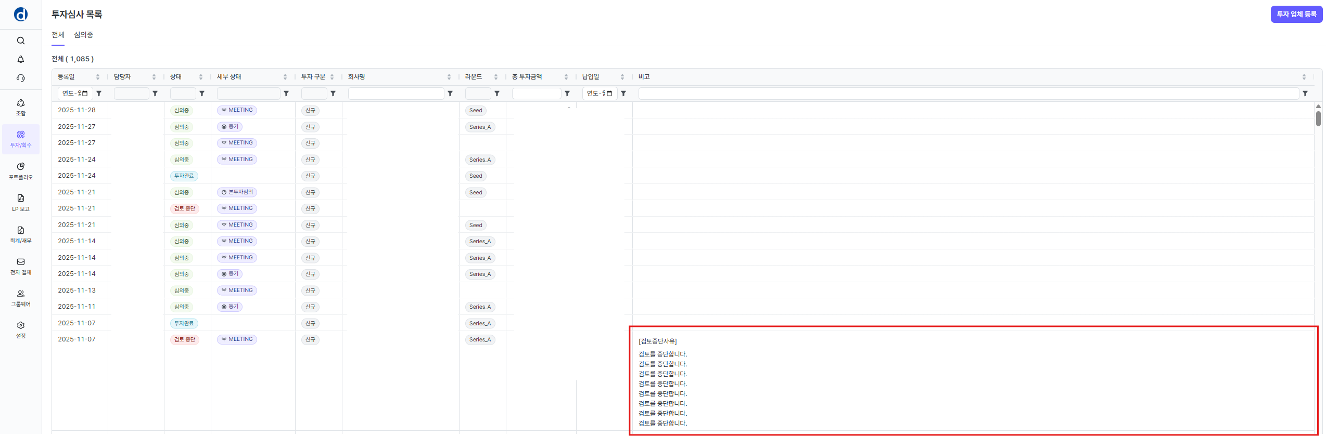
Task: Open filter menu for 회사명 column
Action: click(450, 94)
